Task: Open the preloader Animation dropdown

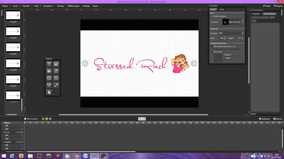Action: [x=243, y=22]
